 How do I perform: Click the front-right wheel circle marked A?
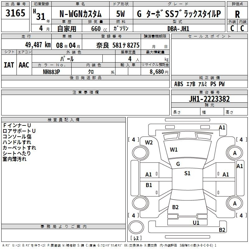pyautogui.click(x=235, y=153)
